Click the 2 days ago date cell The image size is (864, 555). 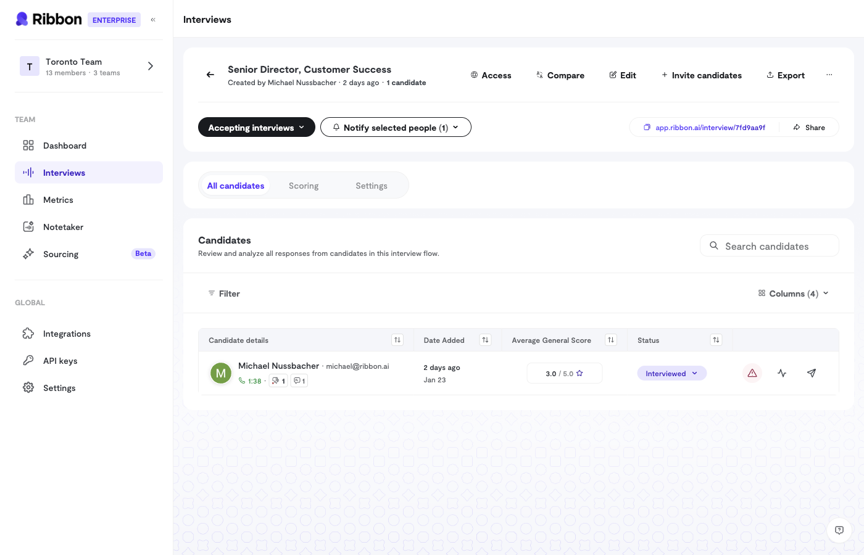(442, 368)
